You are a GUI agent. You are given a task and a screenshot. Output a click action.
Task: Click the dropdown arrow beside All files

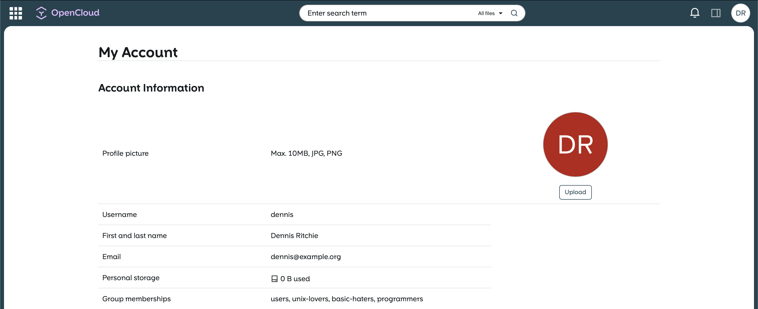click(x=501, y=13)
